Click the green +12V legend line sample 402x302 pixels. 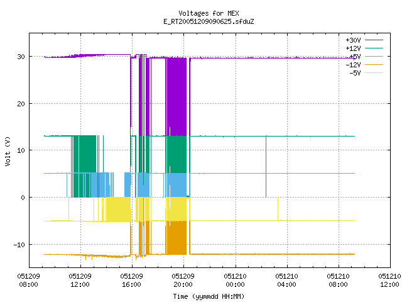[374, 48]
